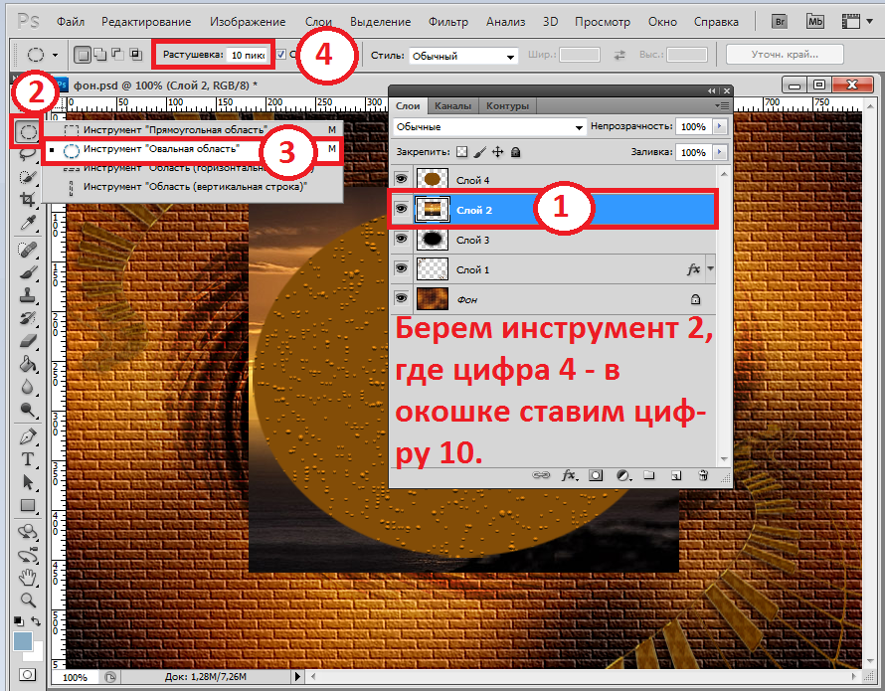Select the Eraser tool
885x691 pixels.
click(x=28, y=341)
